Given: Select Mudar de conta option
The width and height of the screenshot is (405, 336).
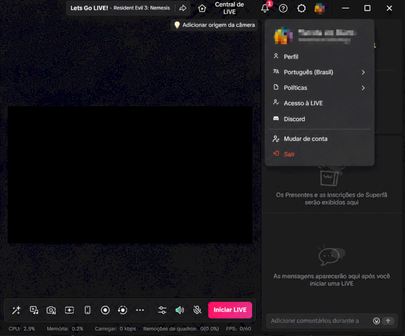Looking at the screenshot, I should tap(319, 139).
